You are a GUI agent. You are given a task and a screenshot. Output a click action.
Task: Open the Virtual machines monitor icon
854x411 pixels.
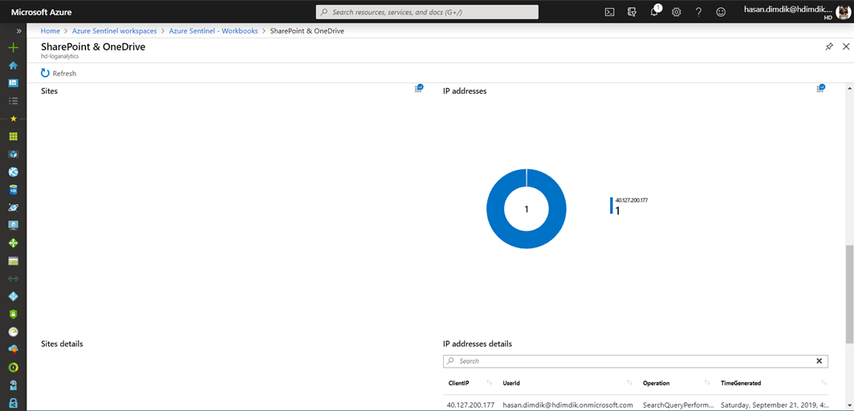pos(14,225)
